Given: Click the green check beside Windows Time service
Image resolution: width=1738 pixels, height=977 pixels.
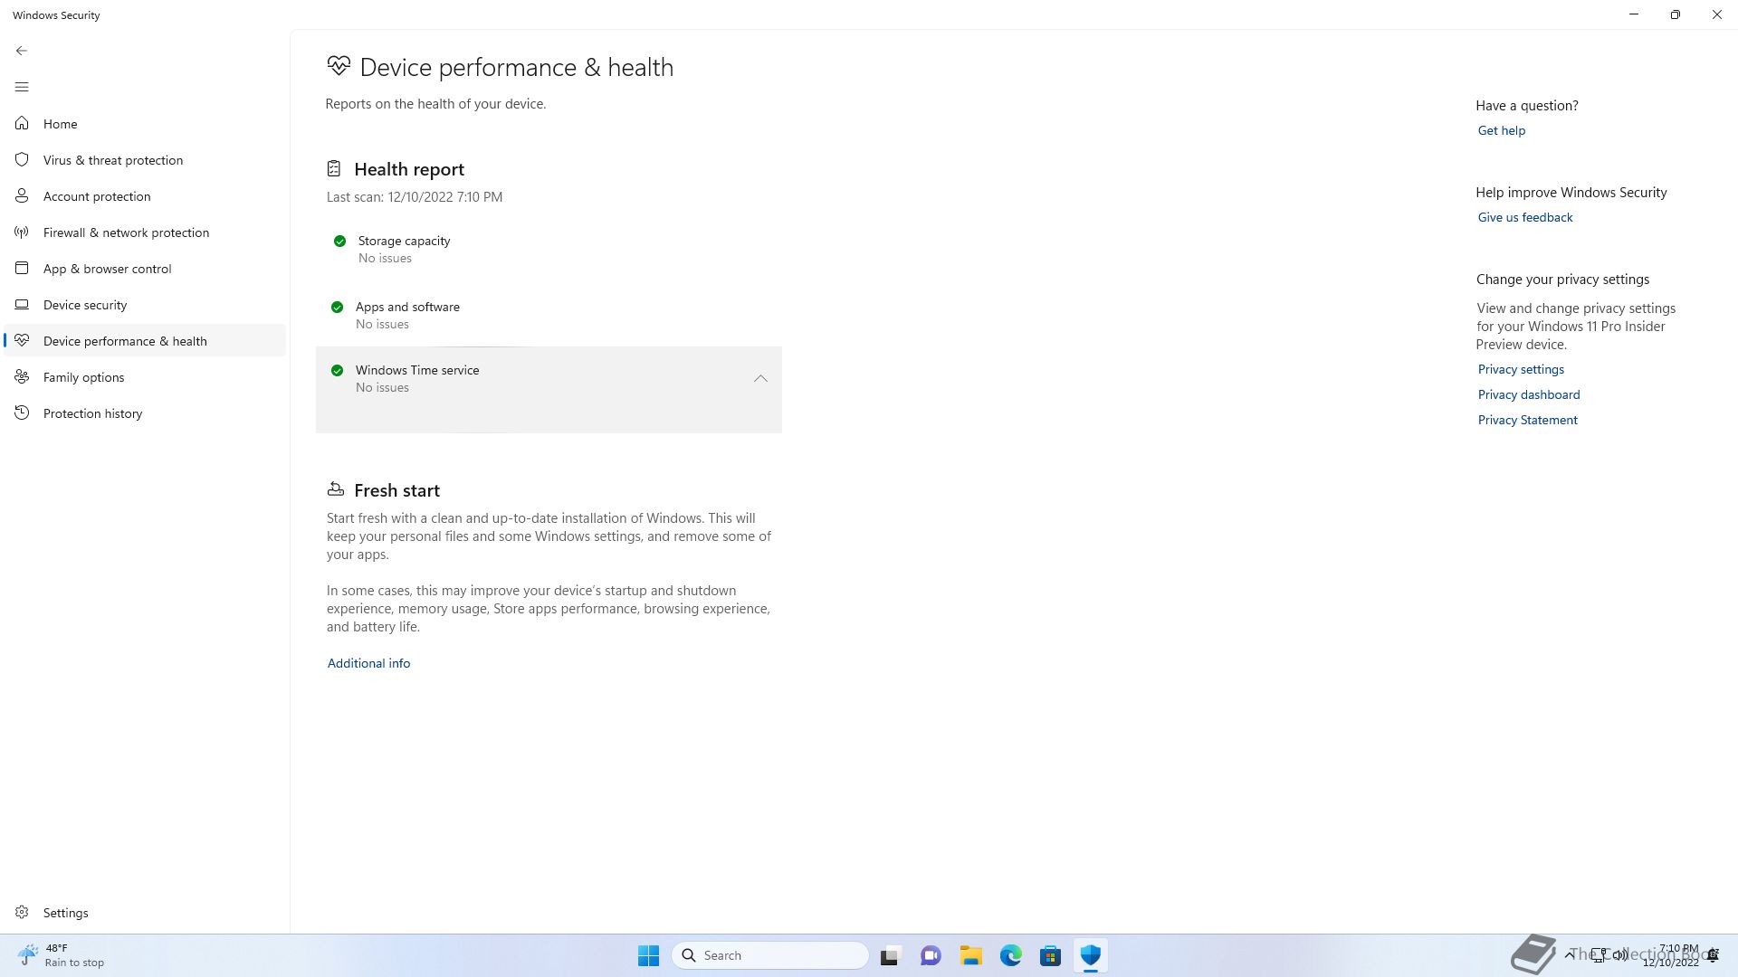Looking at the screenshot, I should pos(337,370).
